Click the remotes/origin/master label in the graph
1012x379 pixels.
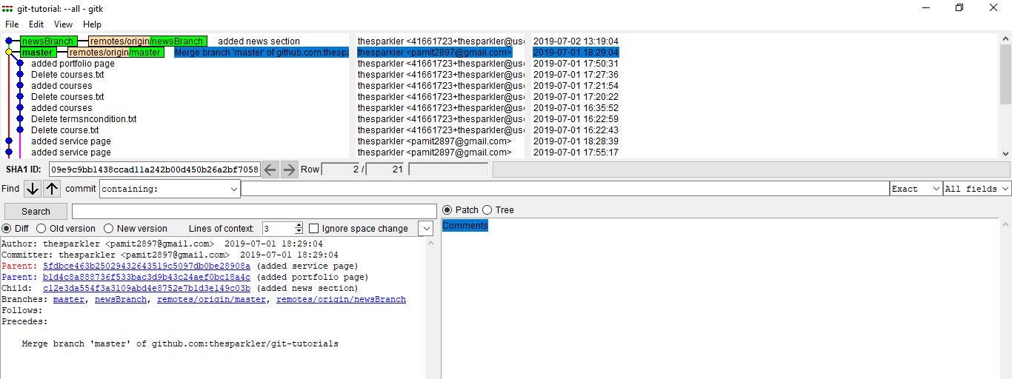pos(116,53)
